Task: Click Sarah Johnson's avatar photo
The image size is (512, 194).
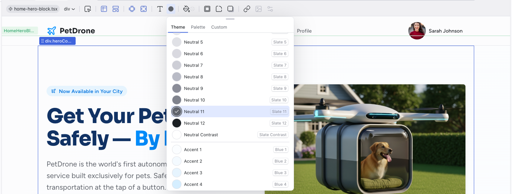Action: coord(417,31)
